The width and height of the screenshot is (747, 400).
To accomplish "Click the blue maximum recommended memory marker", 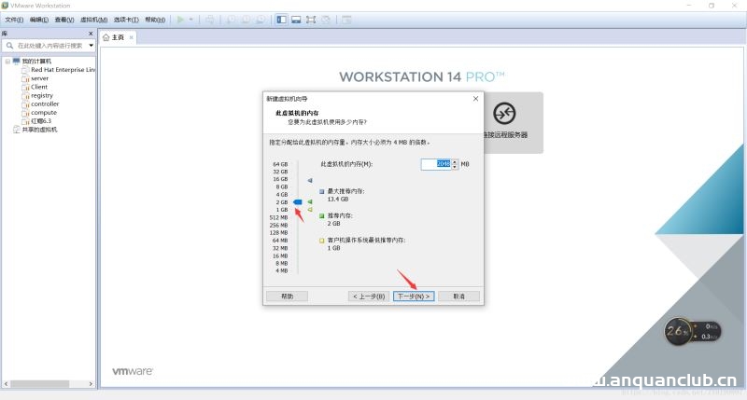I will tap(310, 181).
